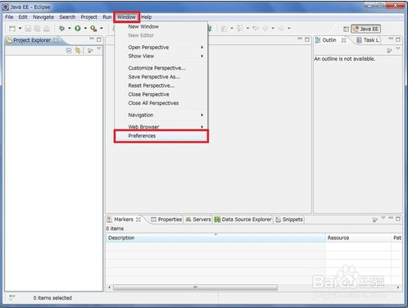Expand the Show View submenu
This screenshot has width=408, height=308.
(x=161, y=56)
